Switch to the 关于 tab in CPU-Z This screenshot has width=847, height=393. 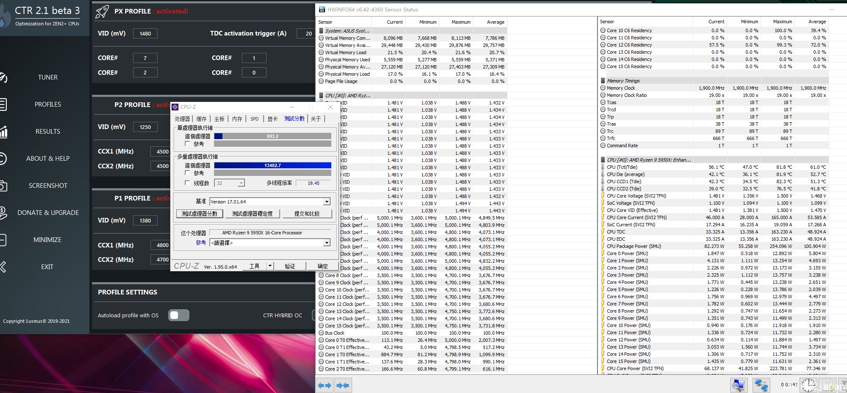316,119
